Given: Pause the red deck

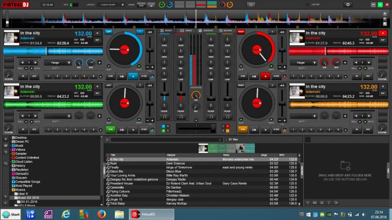Looking at the screenshot, I should point(253,76).
